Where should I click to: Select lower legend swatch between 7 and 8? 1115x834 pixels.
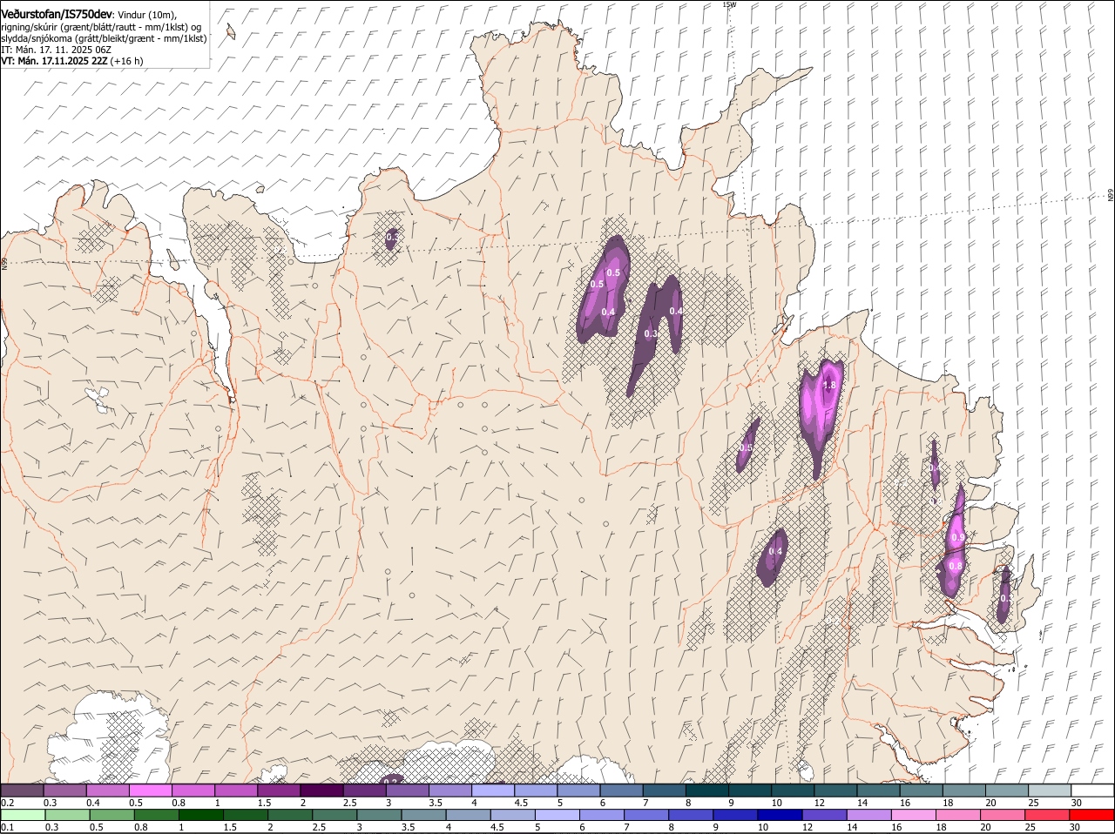coord(646,815)
